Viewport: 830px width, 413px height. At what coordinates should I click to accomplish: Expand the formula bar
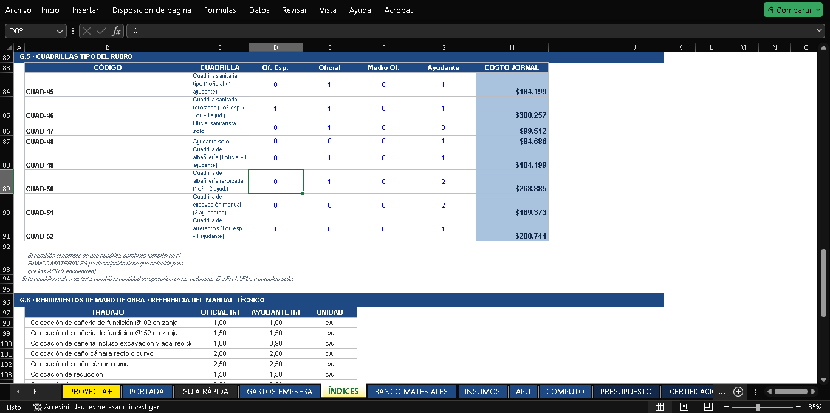click(x=820, y=30)
